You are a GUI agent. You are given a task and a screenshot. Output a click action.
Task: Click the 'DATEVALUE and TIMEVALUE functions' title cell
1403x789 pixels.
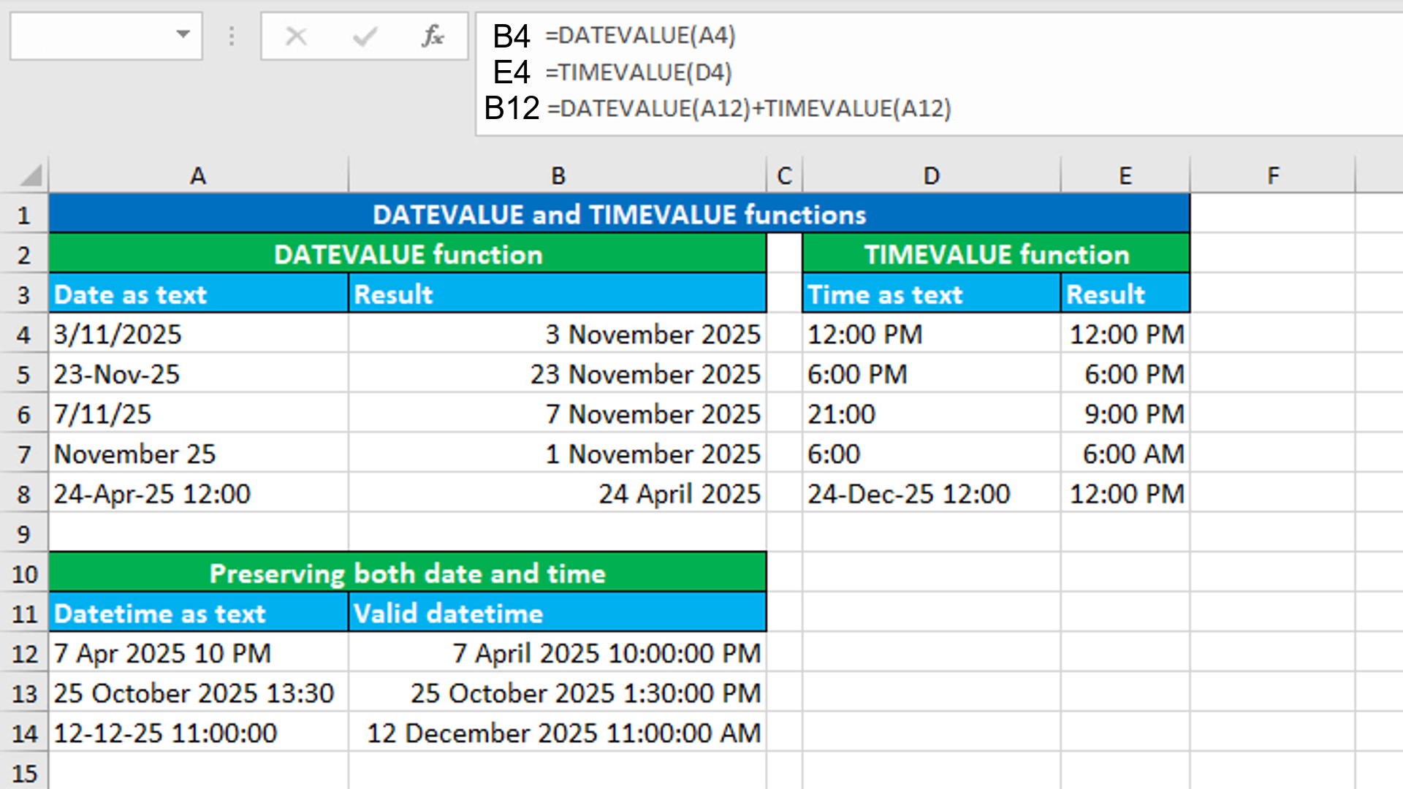[620, 214]
